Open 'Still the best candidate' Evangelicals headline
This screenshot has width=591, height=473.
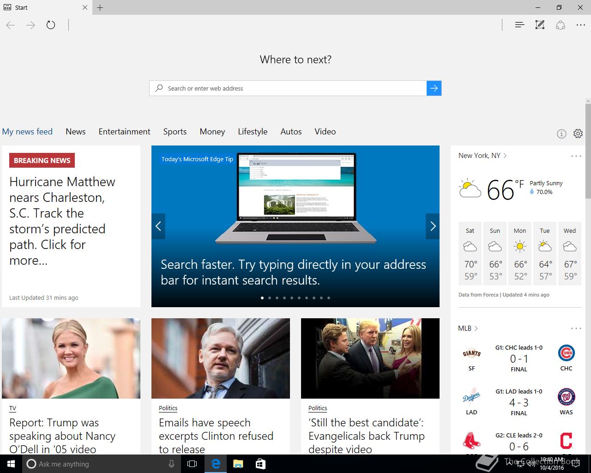click(x=367, y=436)
